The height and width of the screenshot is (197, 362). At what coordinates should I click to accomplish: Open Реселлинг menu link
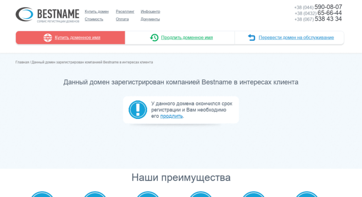[125, 12]
